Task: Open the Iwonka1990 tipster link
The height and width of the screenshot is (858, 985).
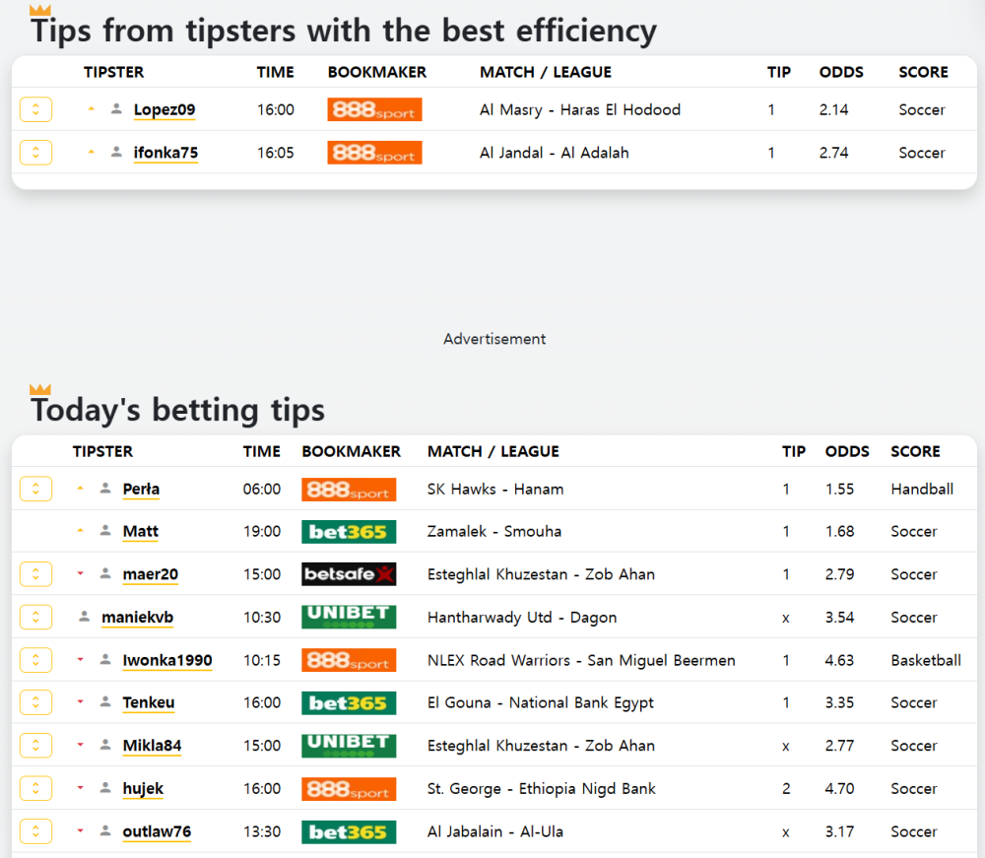Action: (x=167, y=660)
